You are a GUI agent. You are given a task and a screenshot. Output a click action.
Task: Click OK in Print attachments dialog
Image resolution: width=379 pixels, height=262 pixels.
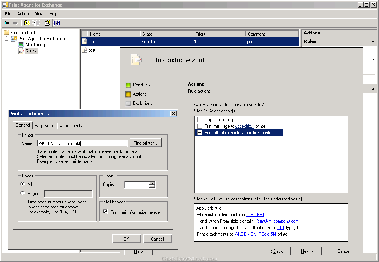click(126, 239)
